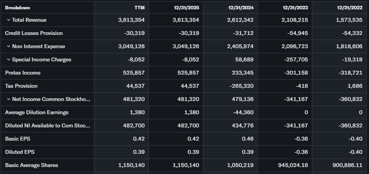Expand the Non Interest Expense chevron
The height and width of the screenshot is (174, 369).
pos(8,46)
